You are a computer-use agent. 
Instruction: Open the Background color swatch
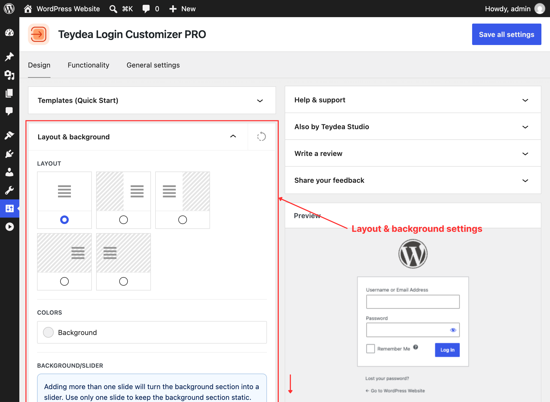point(48,332)
